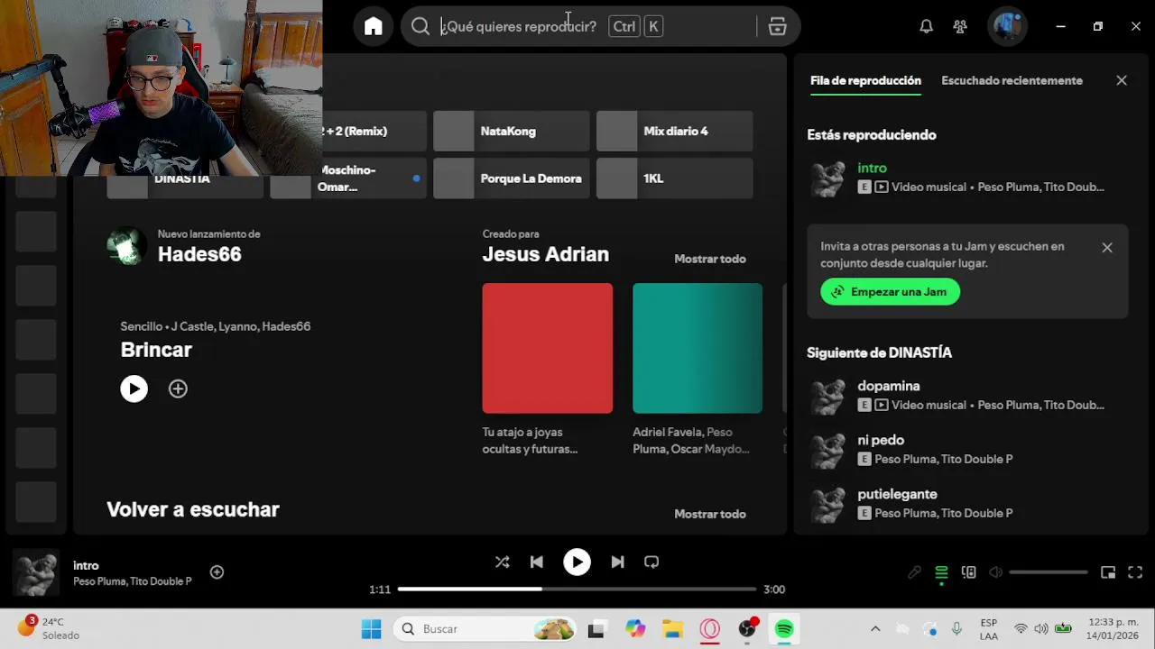Open the 2+2 (Remix) tile
This screenshot has height=649, width=1155.
point(374,132)
